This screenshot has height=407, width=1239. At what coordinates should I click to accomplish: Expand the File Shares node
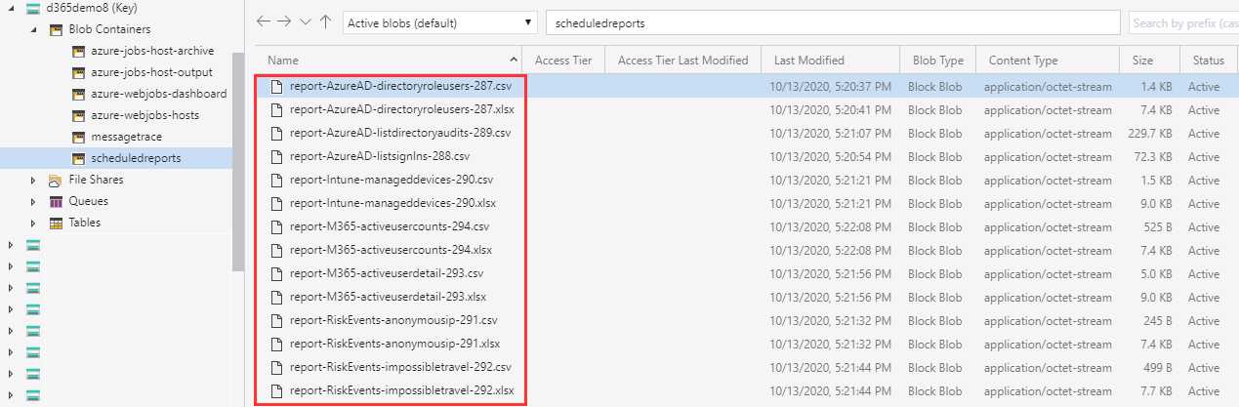(x=33, y=180)
